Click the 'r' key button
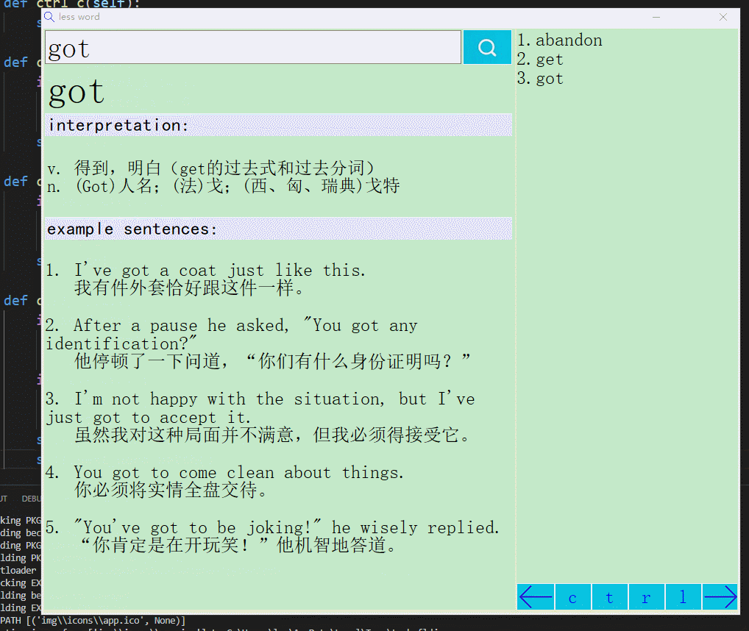The width and height of the screenshot is (749, 631). pos(646,596)
